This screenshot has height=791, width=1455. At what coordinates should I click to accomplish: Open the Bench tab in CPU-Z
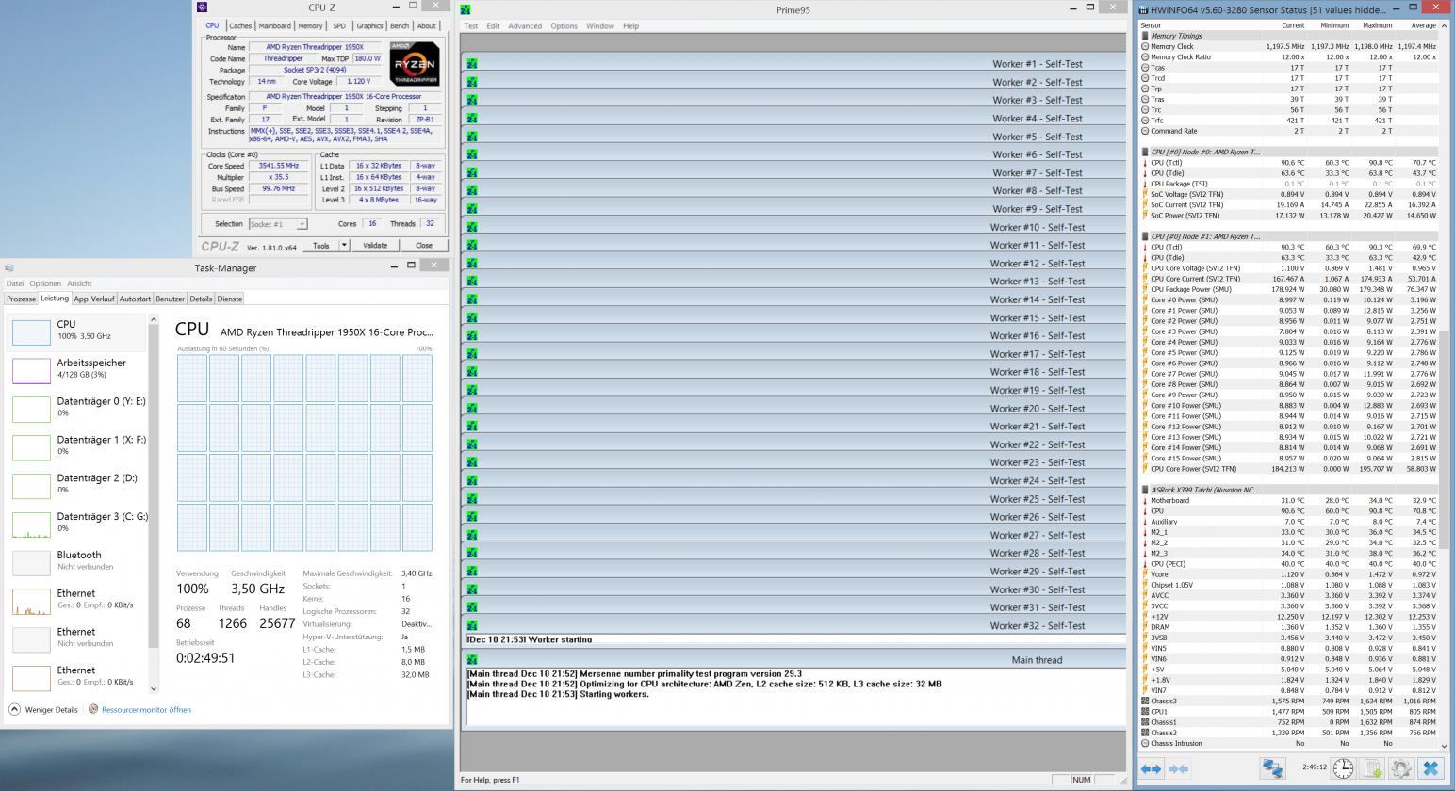400,26
